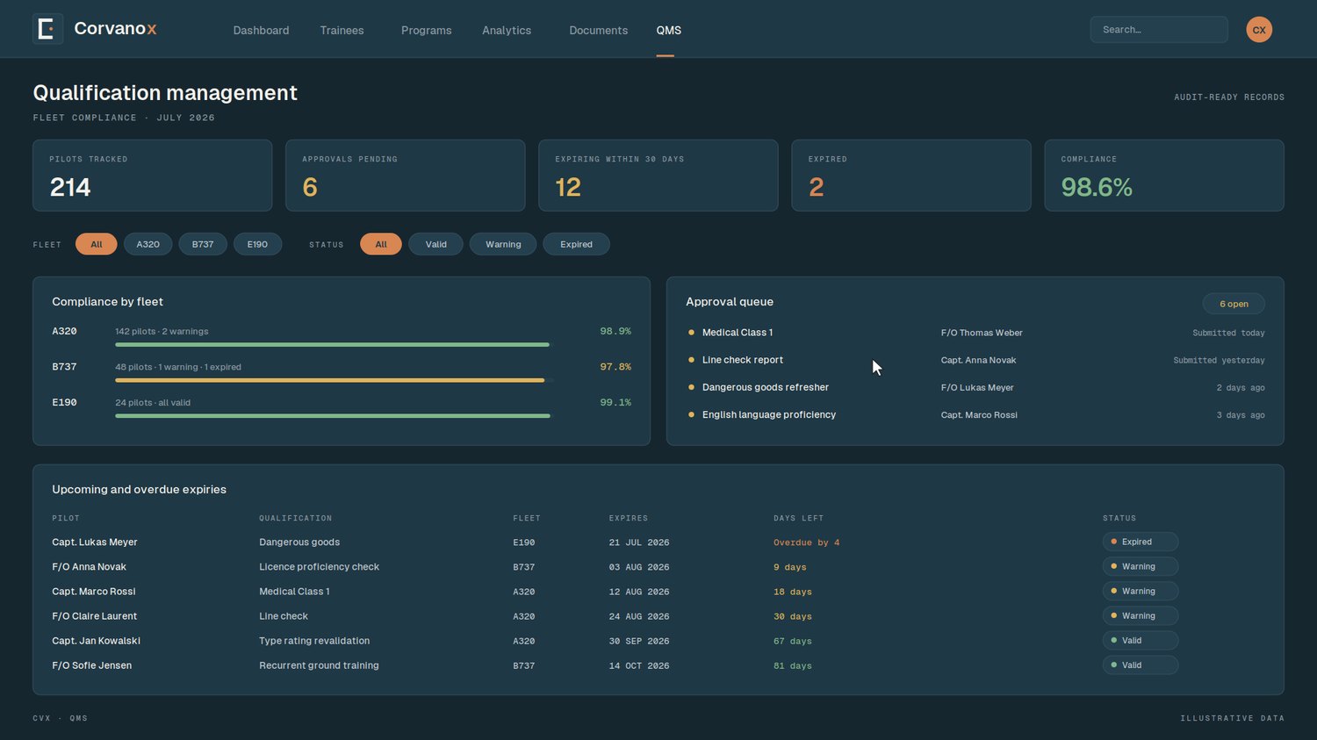This screenshot has width=1317, height=740.
Task: Click the B737 compliance progress bar
Action: pyautogui.click(x=333, y=380)
